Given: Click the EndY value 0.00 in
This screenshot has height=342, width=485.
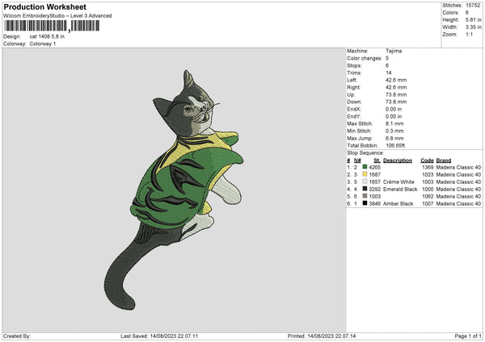Looking at the screenshot, I should tap(394, 116).
